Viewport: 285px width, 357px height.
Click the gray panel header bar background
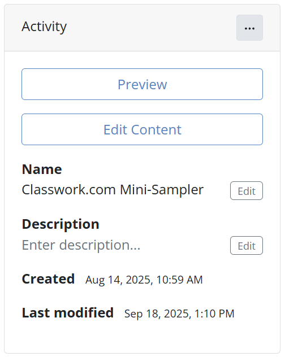pyautogui.click(x=150, y=28)
